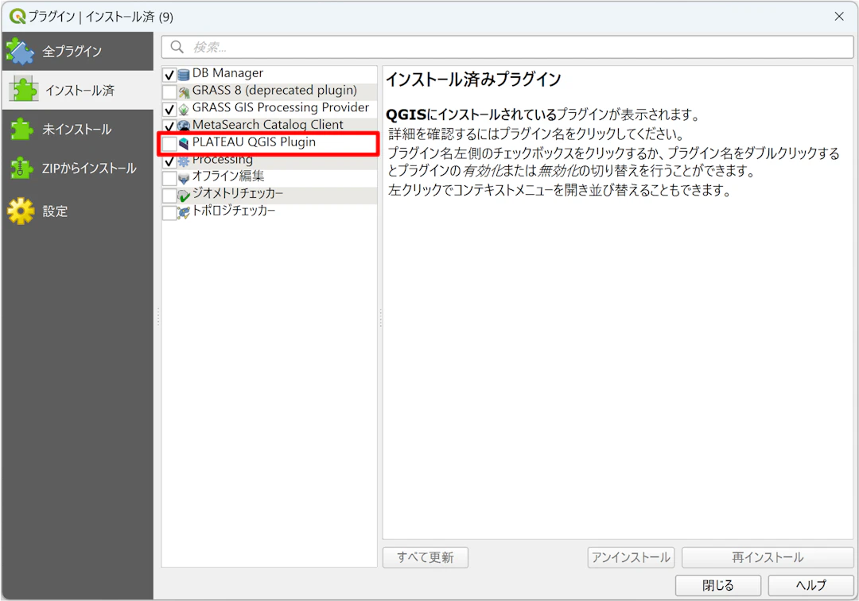Click the インストール済 green puzzle icon

click(x=24, y=89)
